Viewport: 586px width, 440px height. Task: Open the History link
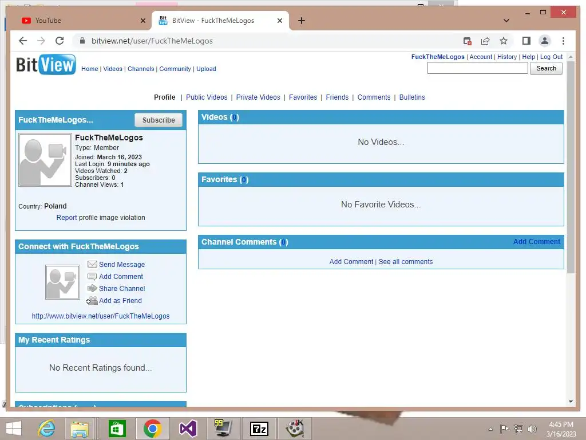click(x=507, y=57)
